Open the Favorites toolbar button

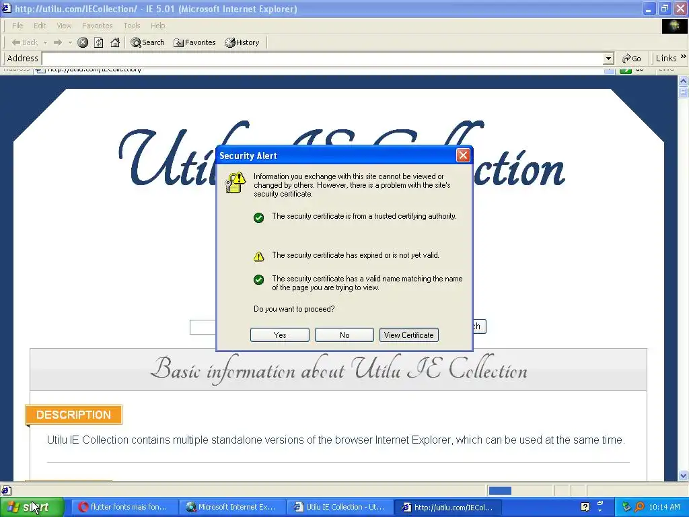pyautogui.click(x=194, y=42)
